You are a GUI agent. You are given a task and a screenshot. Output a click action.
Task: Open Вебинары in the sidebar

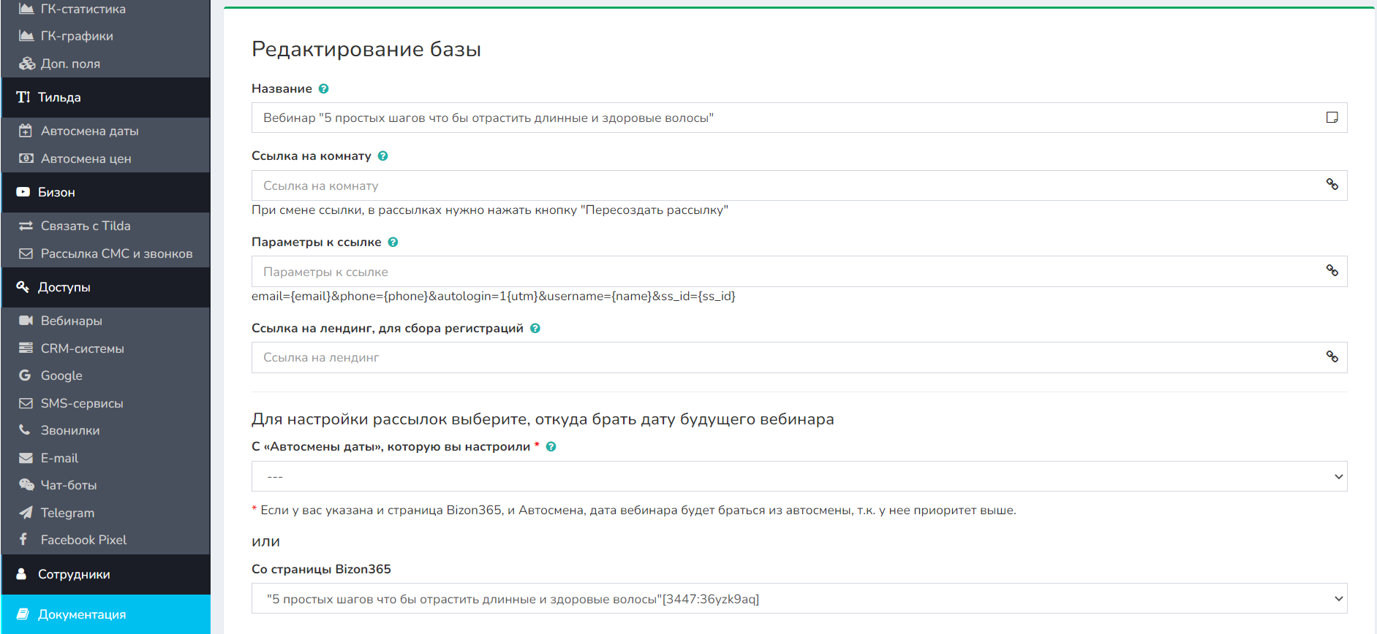[71, 321]
